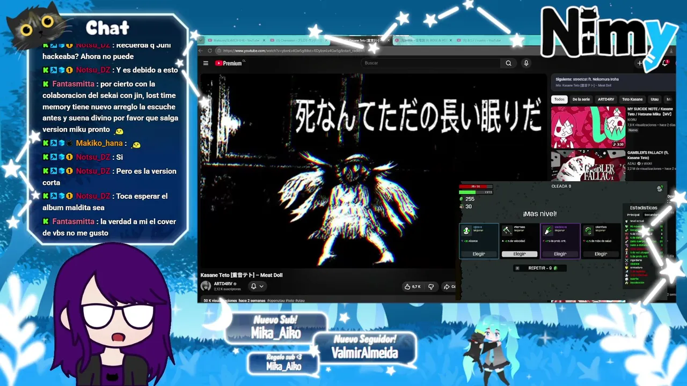Like the Meat Doll video
Viewport: 687px width, 386px height.
click(413, 287)
